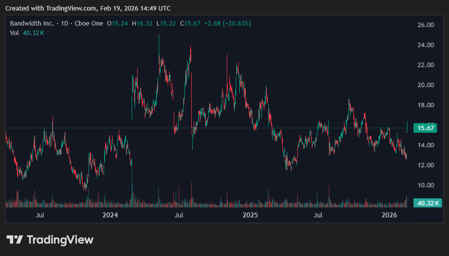
Task: Click the Jul label before 2024
Action: pyautogui.click(x=40, y=215)
